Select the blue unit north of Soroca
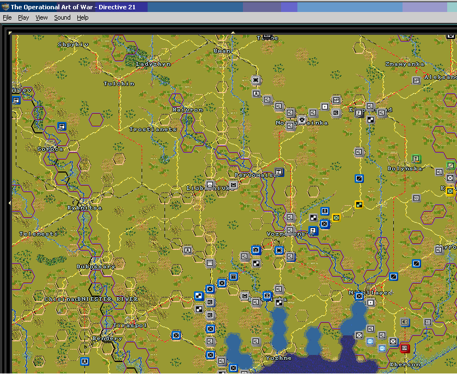 pyautogui.click(x=62, y=126)
